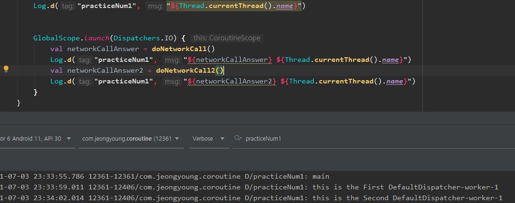Click the search magnifier icon in Logcat filter
This screenshot has width=515, height=203.
[x=238, y=138]
